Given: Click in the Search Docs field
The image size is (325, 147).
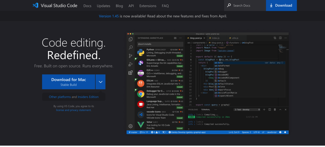Looking at the screenshot, I should coord(245,5).
